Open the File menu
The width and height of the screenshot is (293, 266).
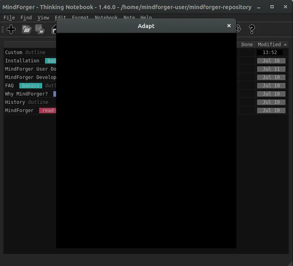9,17
